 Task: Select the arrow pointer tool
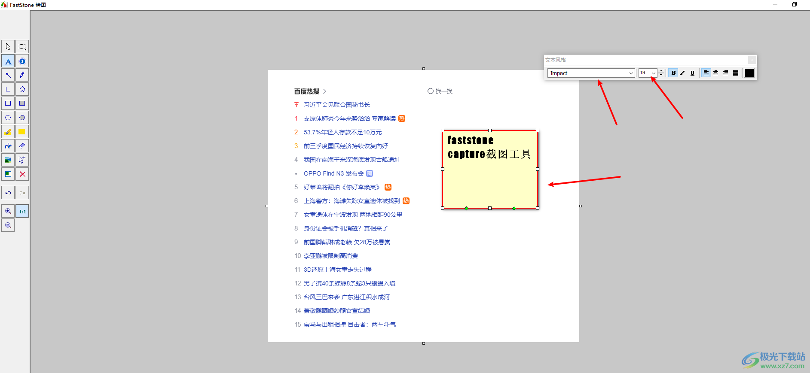click(8, 47)
